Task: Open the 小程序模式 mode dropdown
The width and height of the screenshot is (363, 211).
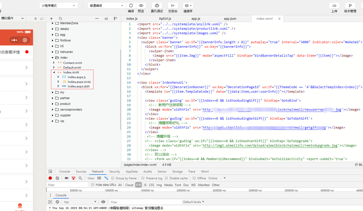Action: point(58,5)
